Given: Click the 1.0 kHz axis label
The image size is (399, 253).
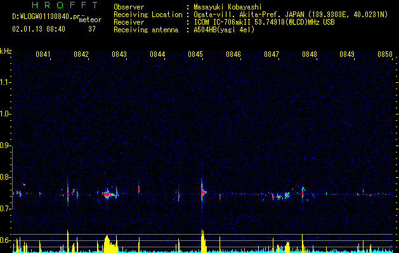Looking at the screenshot, I should pos(5,114).
